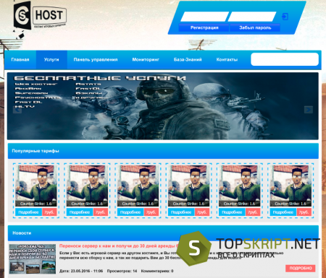This screenshot has width=326, height=278.
Task: Open the Главная menu item
Action: point(20,60)
